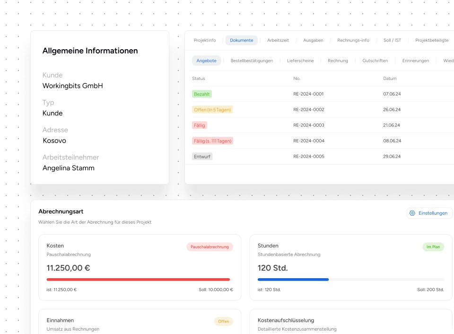The height and width of the screenshot is (334, 454).
Task: Switch to Bestellbestätigungen sub-tab
Action: click(x=252, y=61)
